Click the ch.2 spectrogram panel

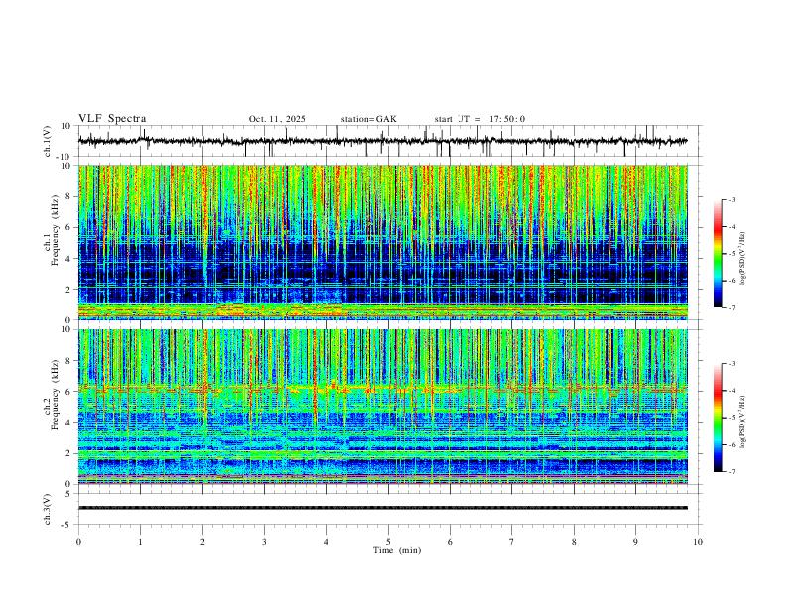[x=383, y=407]
